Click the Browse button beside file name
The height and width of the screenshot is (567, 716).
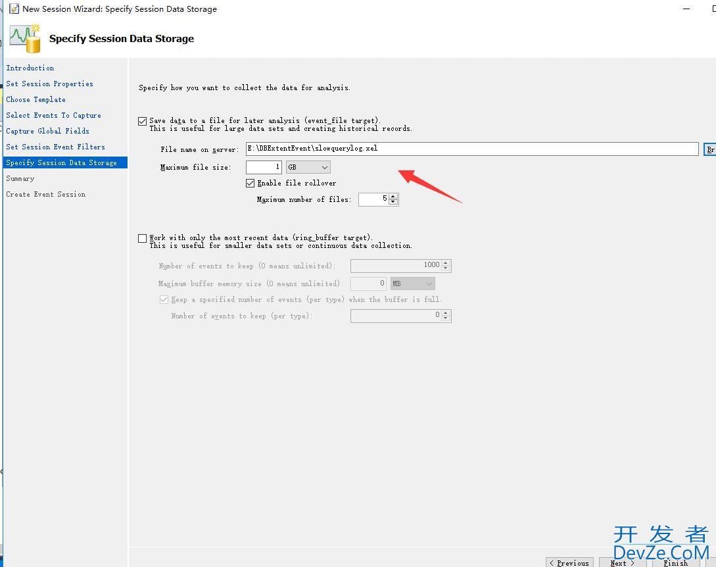pyautogui.click(x=710, y=149)
